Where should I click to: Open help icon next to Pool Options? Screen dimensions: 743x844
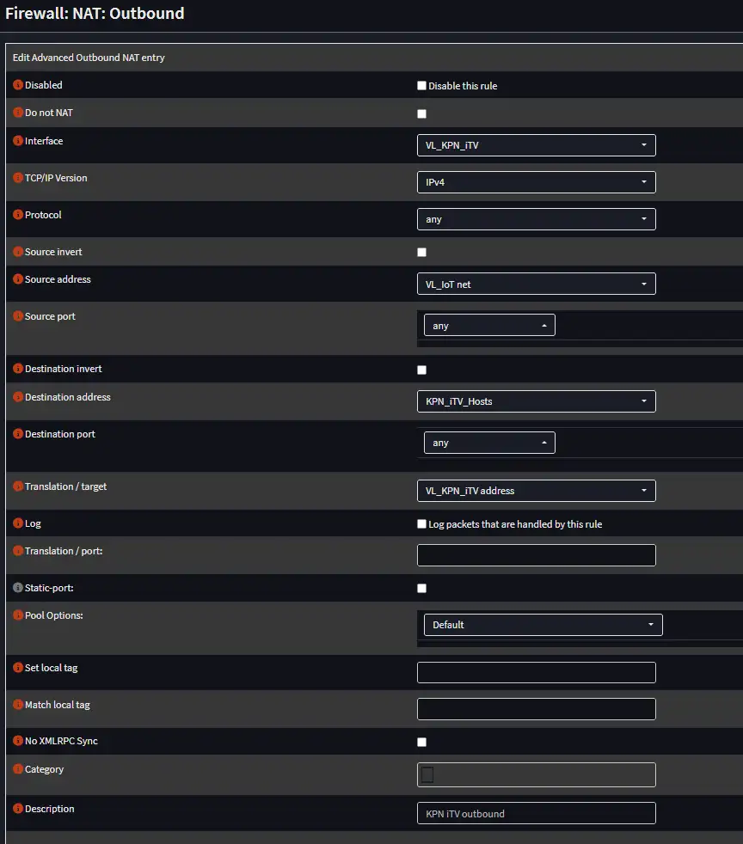[x=18, y=615]
